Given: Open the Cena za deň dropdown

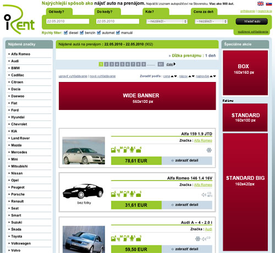Looking at the screenshot, I should click(x=211, y=21).
